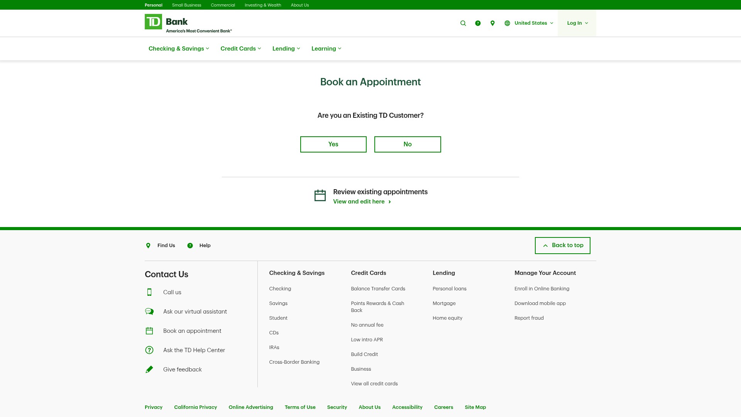Click the View and edit here link
Viewport: 741px width, 417px height.
coord(362,202)
